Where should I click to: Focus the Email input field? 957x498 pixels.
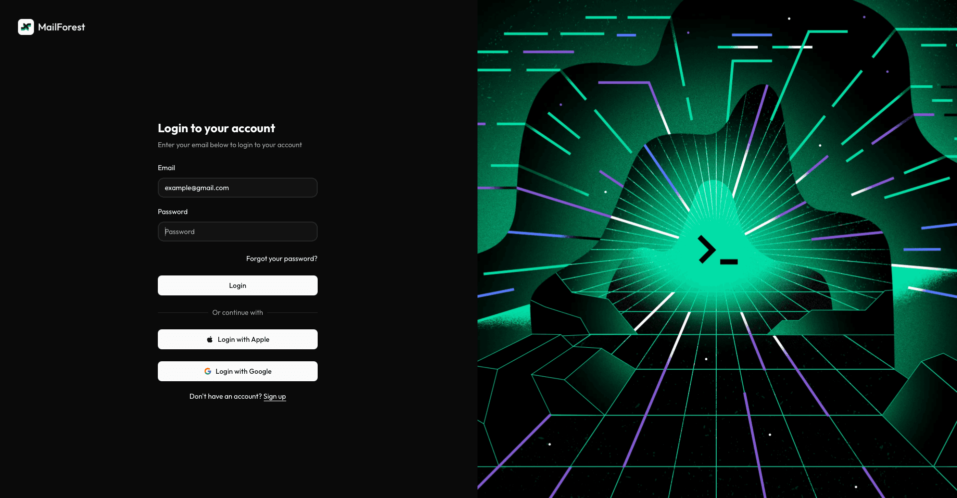238,188
